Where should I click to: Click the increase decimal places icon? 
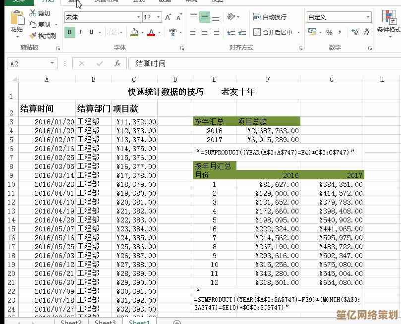tap(355, 32)
